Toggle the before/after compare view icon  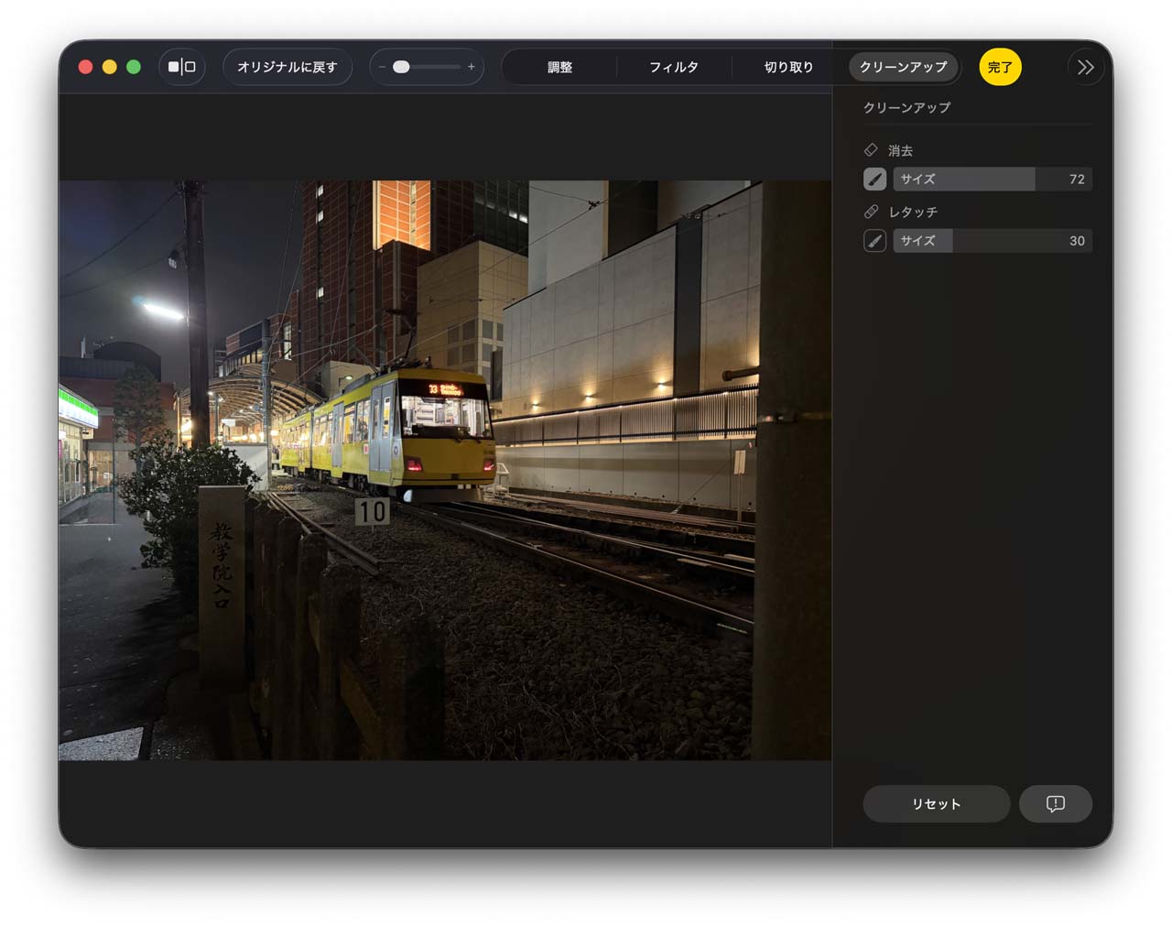coord(181,67)
